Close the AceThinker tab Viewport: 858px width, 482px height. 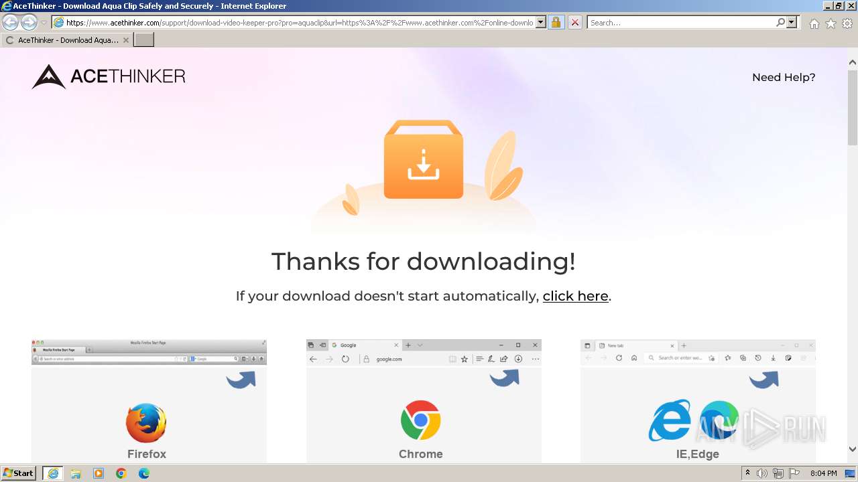tap(125, 40)
